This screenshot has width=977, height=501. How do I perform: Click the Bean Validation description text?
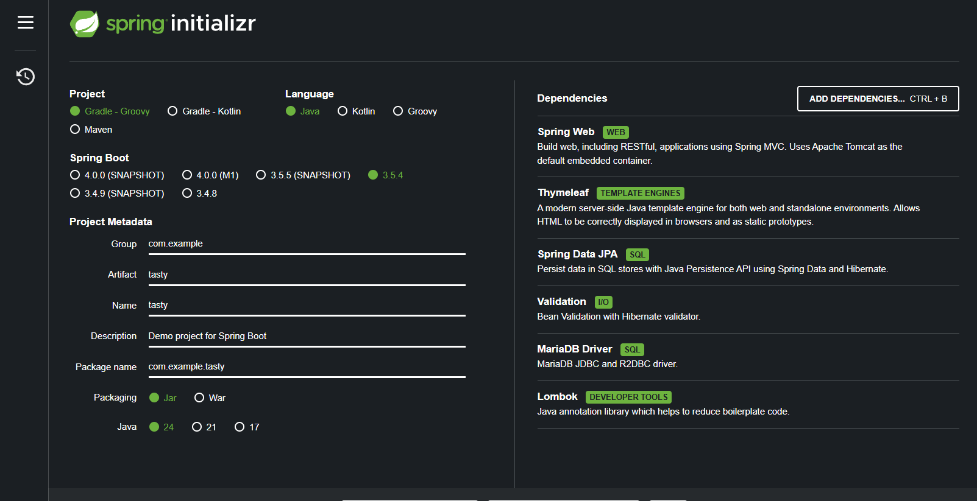pyautogui.click(x=619, y=317)
